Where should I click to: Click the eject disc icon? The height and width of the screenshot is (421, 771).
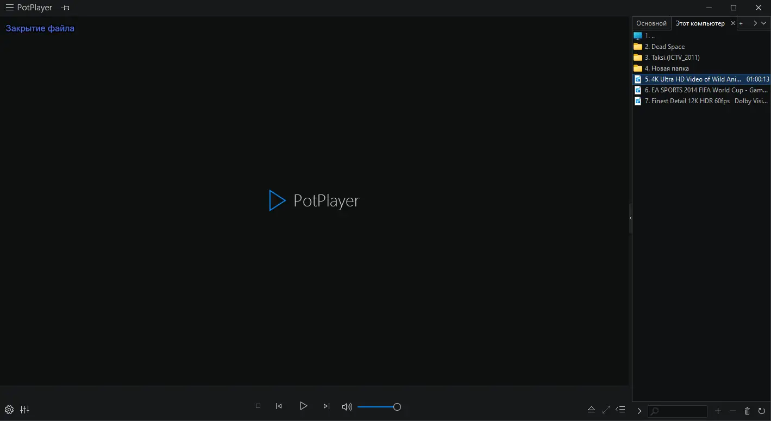point(591,409)
